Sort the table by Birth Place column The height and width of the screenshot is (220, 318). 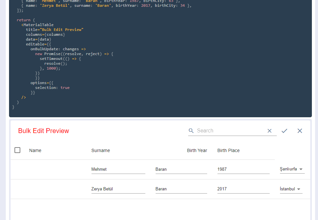pyautogui.click(x=228, y=150)
